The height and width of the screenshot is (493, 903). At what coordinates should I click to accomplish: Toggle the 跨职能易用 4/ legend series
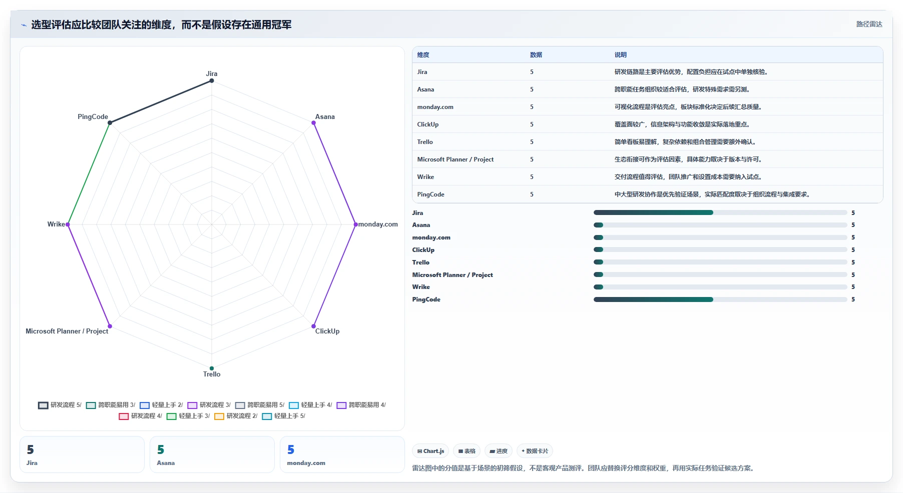pos(361,405)
